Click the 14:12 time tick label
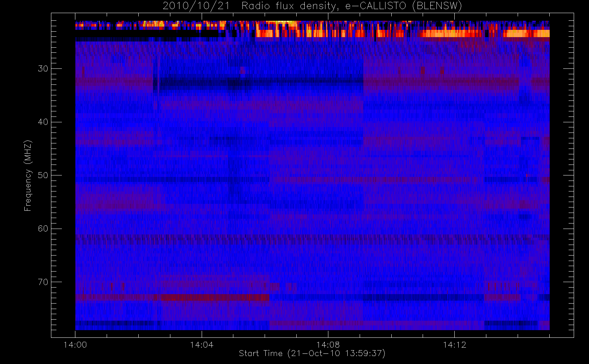The width and height of the screenshot is (589, 364). [x=454, y=345]
